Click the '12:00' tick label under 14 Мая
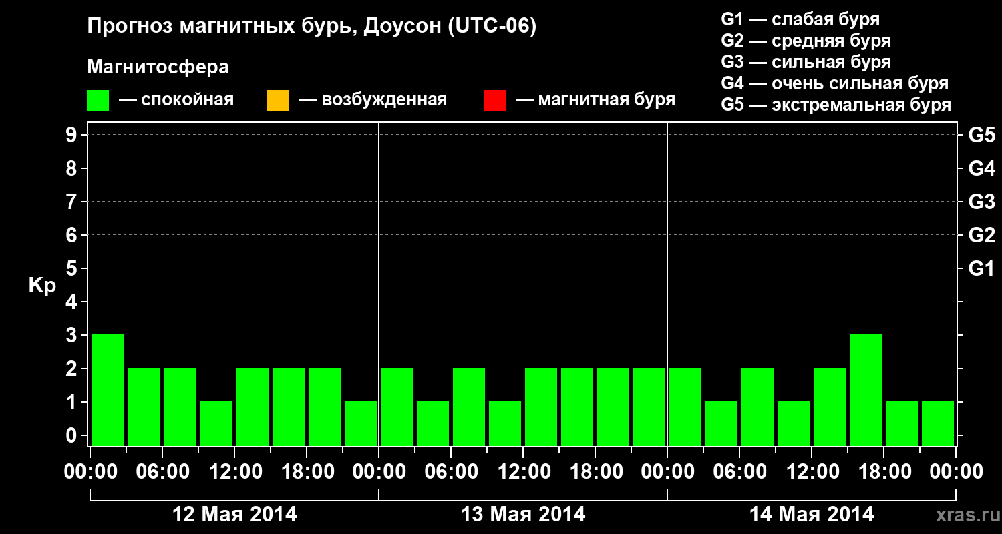 (812, 472)
